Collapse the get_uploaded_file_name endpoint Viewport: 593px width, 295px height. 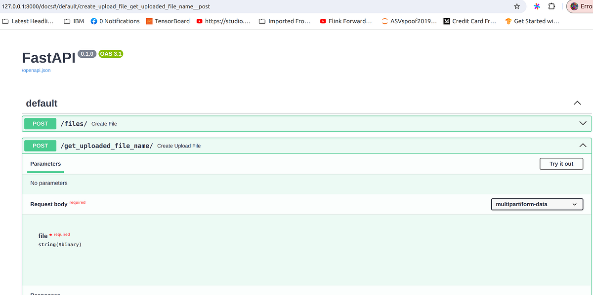tap(583, 145)
